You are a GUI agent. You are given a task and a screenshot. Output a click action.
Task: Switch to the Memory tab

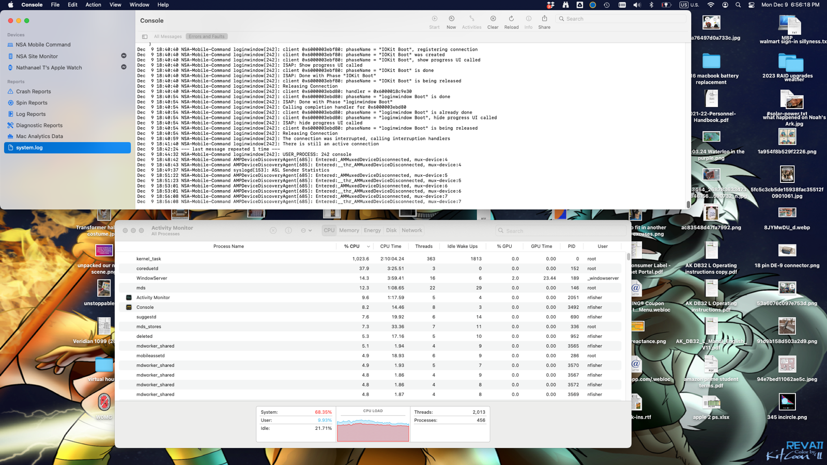point(349,230)
